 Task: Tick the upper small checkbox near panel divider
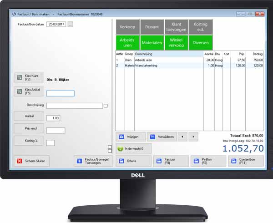pyautogui.click(x=110, y=147)
